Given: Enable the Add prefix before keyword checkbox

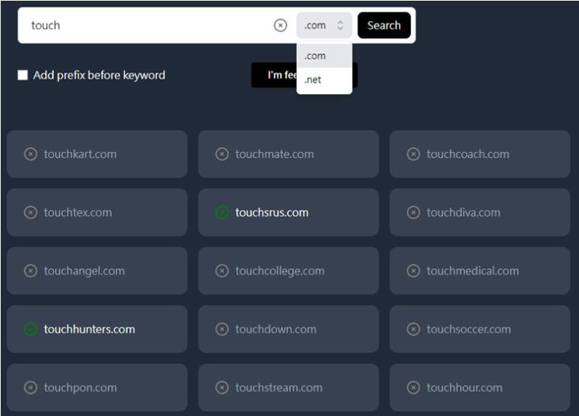Looking at the screenshot, I should 23,75.
